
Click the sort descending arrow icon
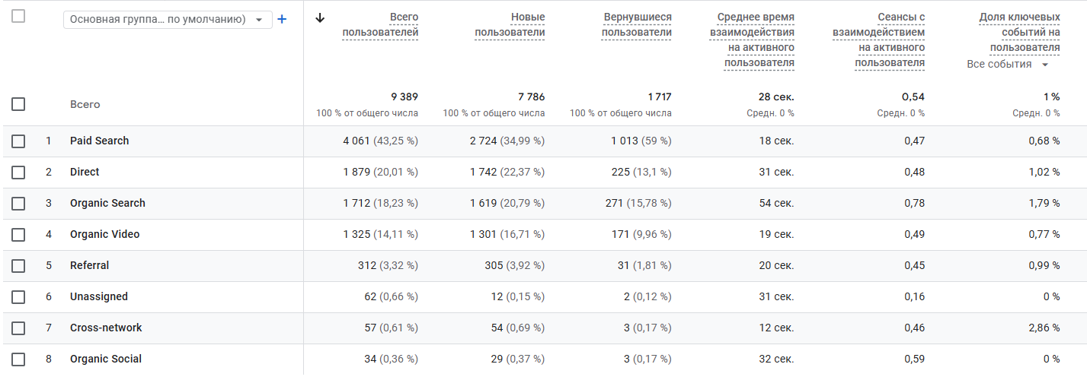tap(320, 18)
